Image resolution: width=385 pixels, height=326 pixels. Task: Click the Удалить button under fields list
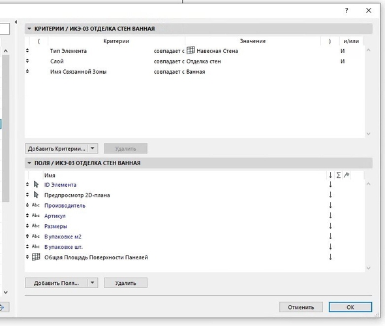(125, 283)
